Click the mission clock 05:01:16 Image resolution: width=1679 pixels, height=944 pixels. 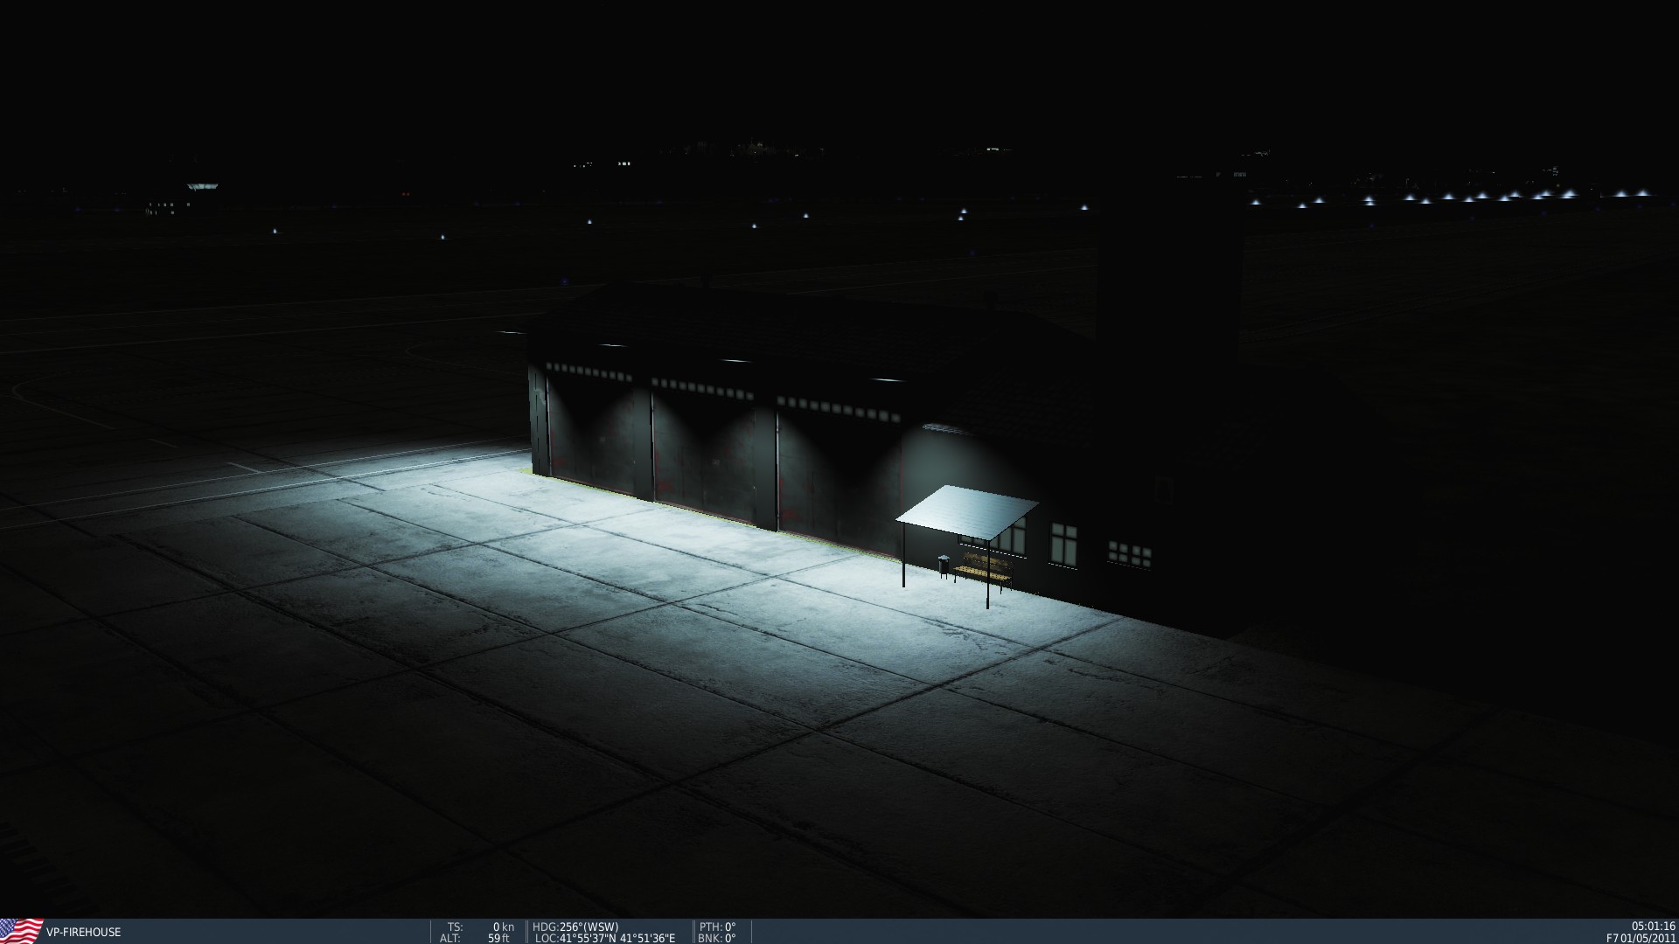(1653, 927)
